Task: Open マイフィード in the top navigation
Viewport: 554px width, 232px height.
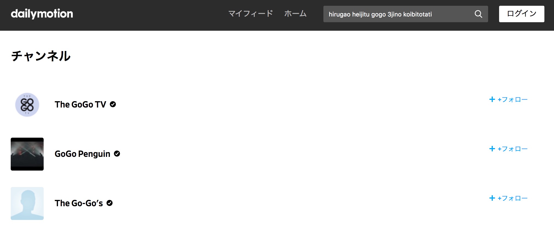Action: pyautogui.click(x=251, y=13)
